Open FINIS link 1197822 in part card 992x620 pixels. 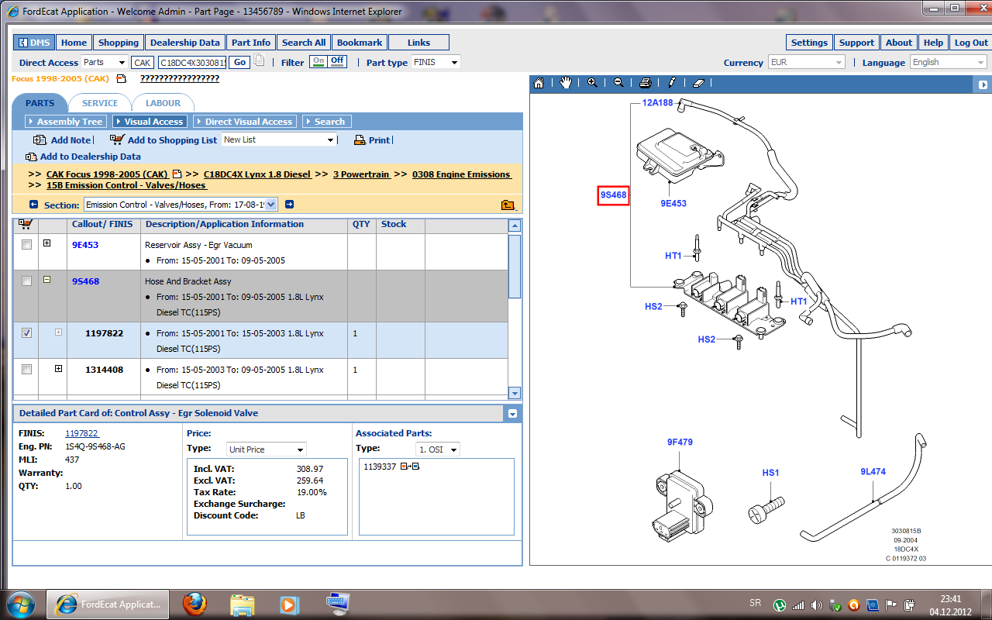(81, 433)
